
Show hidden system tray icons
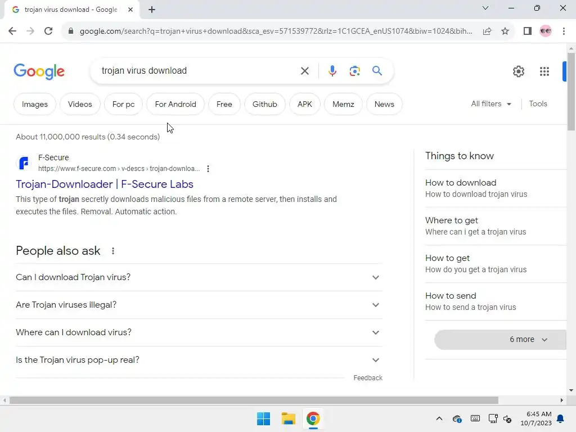(439, 418)
